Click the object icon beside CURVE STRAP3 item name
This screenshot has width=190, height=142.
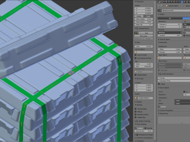[x=136, y=98]
